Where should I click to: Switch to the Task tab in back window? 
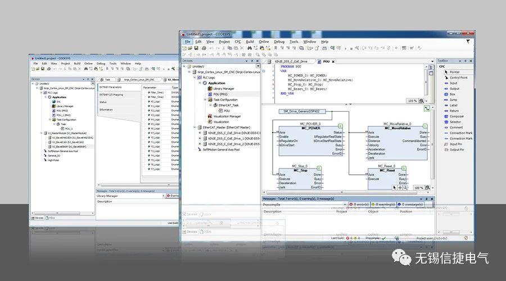106,79
